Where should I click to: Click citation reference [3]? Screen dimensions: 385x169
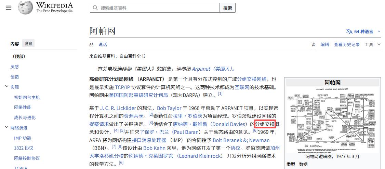click(x=151, y=122)
